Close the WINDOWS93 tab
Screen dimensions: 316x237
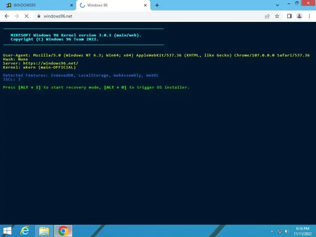pos(72,5)
